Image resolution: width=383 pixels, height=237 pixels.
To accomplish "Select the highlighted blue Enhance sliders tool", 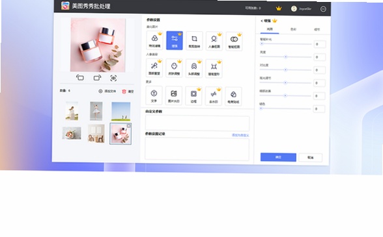I will point(175,41).
